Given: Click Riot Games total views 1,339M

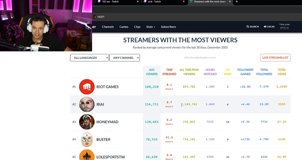Looking at the screenshot, I should pyautogui.click(x=282, y=87).
